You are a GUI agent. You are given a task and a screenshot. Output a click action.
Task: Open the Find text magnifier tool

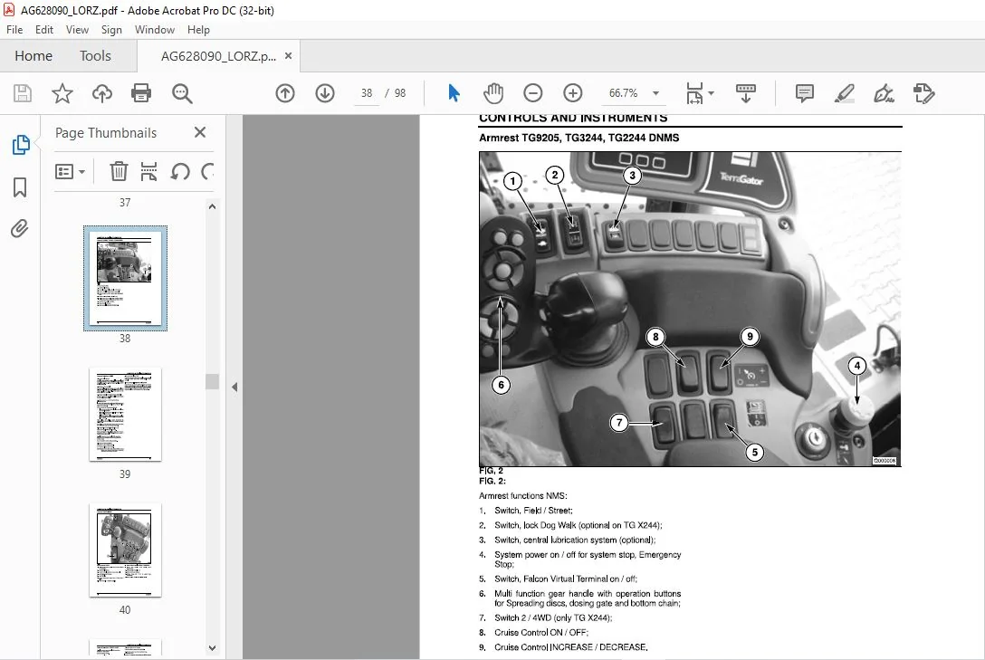tap(182, 93)
